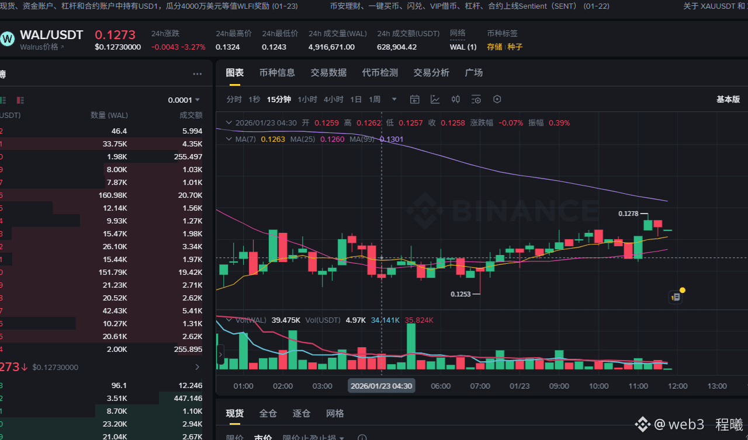Click the 种子 coin tag
This screenshot has width=748, height=440.
pos(515,47)
